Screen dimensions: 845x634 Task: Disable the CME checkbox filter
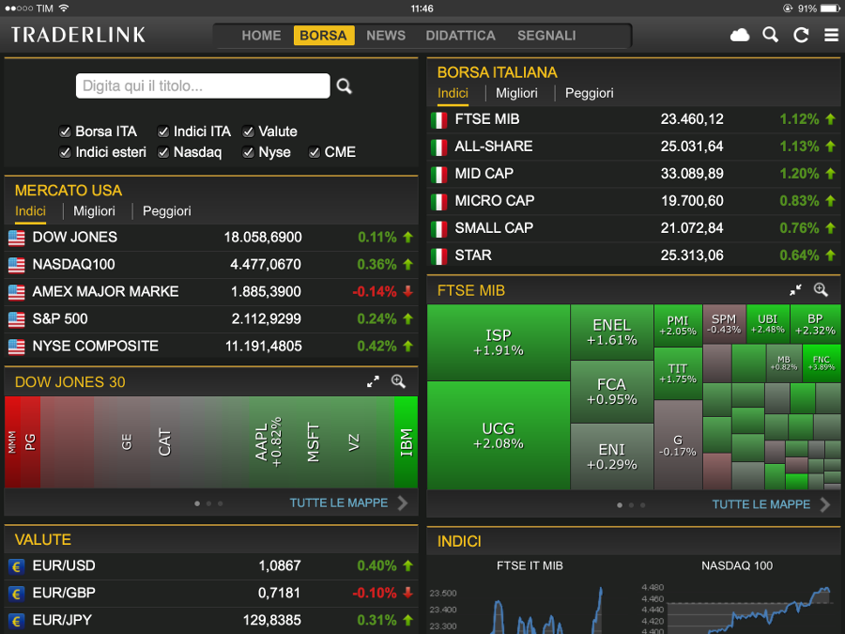click(315, 152)
